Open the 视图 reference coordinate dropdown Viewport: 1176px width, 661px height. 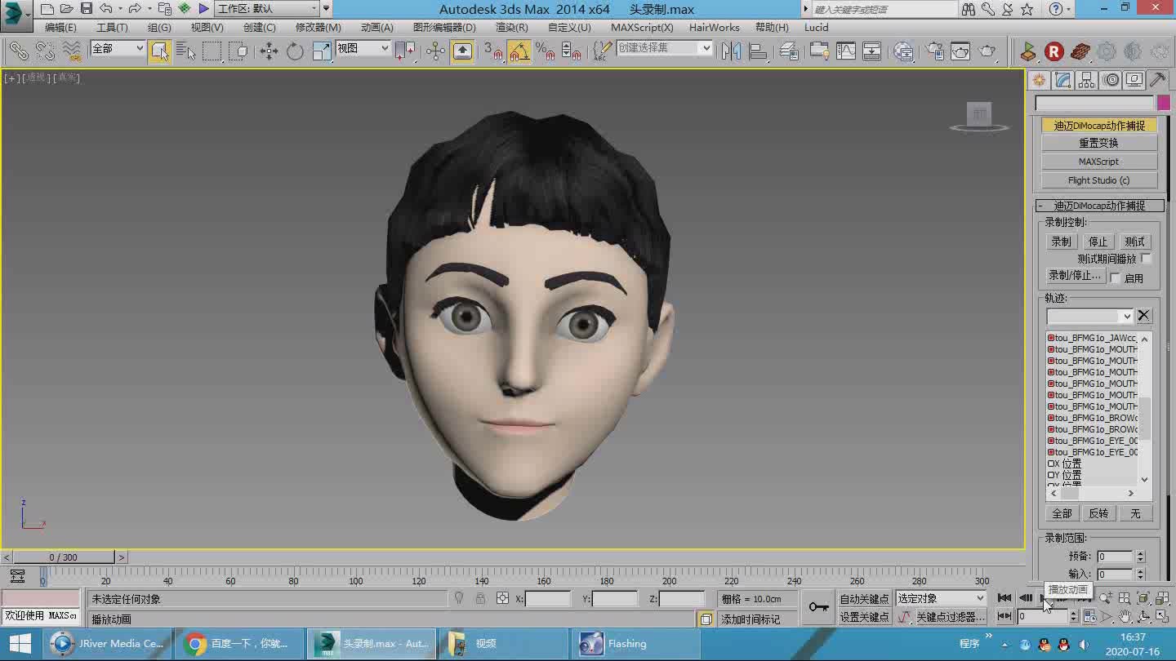pyautogui.click(x=363, y=49)
